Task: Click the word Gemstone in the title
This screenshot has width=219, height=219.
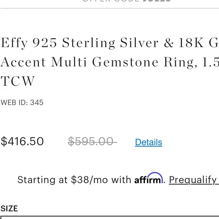Action: point(125,62)
